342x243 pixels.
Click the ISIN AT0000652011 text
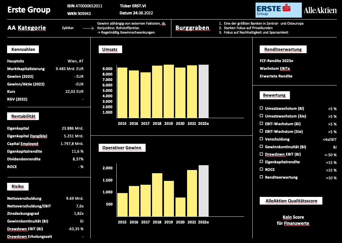coord(85,6)
